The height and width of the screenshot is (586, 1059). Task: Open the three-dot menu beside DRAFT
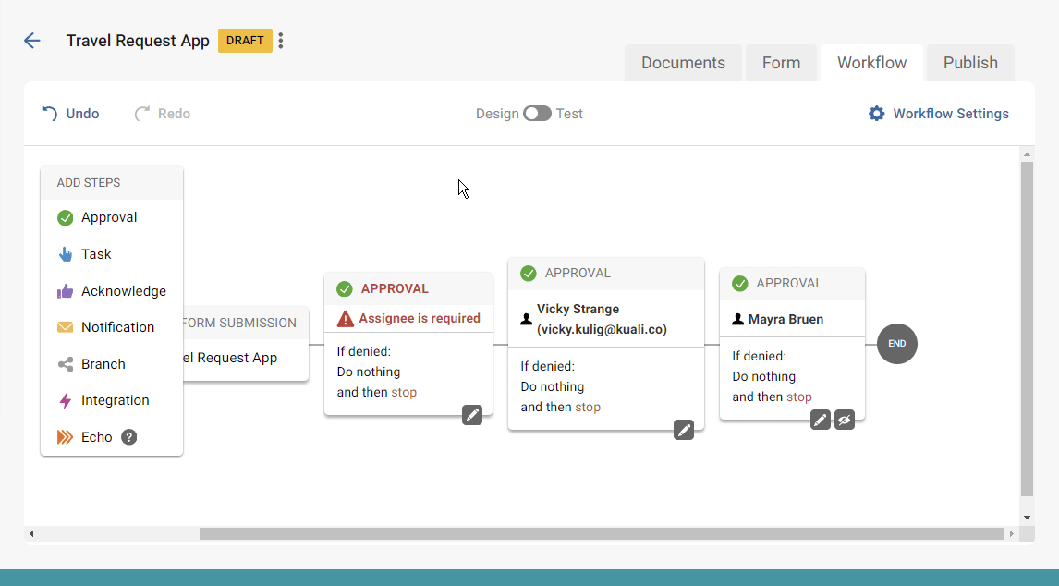click(x=281, y=41)
